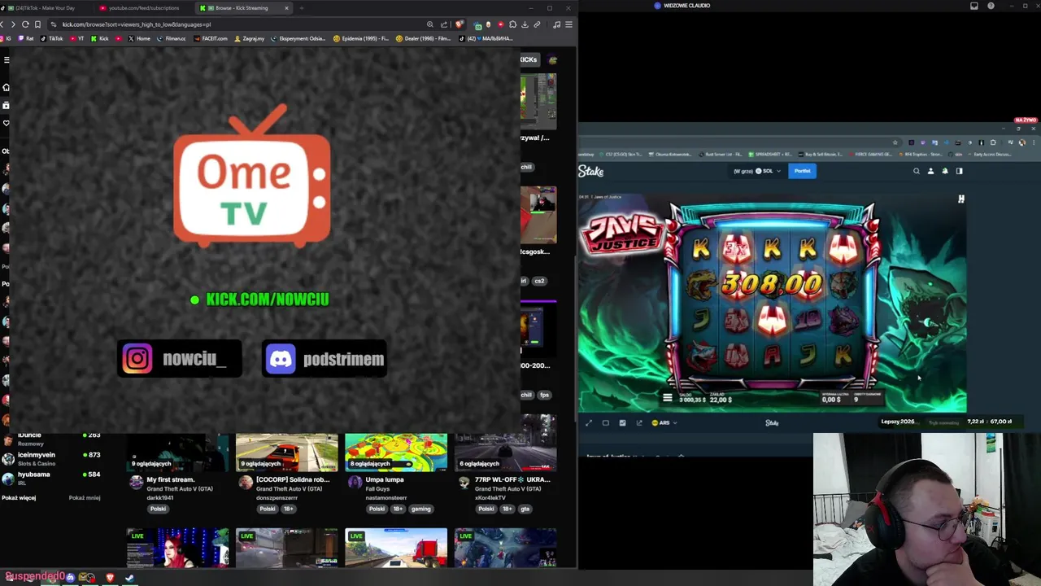
Task: Open Stake notifications bell icon
Action: pyautogui.click(x=945, y=171)
